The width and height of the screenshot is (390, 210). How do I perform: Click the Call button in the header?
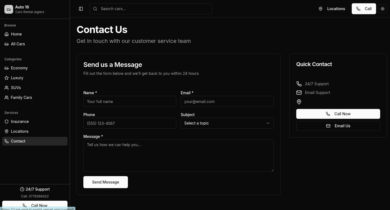click(364, 9)
